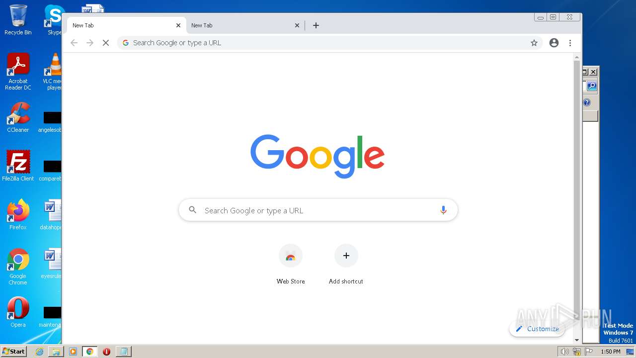
Task: Select the Skype desktop icon
Action: pyautogui.click(x=54, y=20)
